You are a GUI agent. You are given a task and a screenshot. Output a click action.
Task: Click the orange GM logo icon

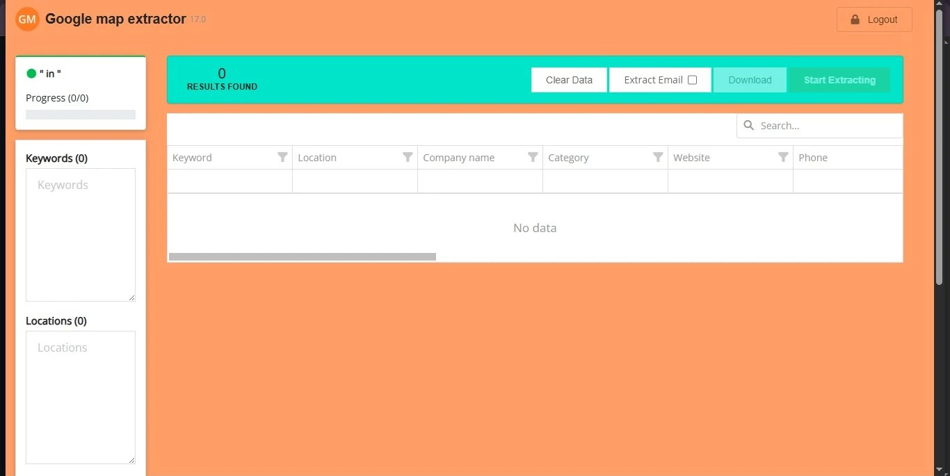(x=27, y=19)
